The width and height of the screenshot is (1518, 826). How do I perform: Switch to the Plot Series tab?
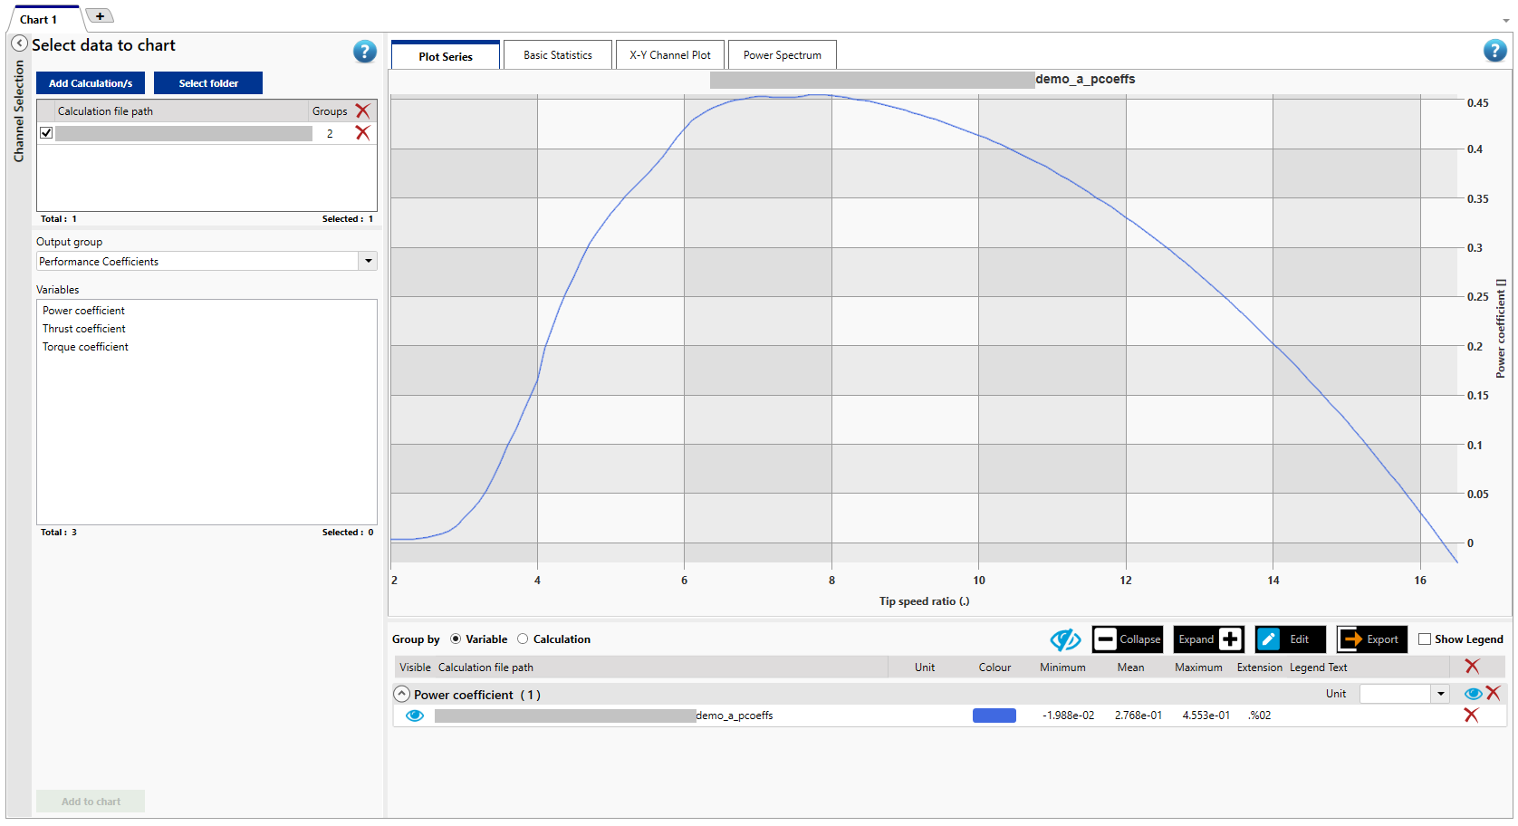click(446, 56)
